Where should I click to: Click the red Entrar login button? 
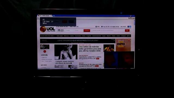87,30
